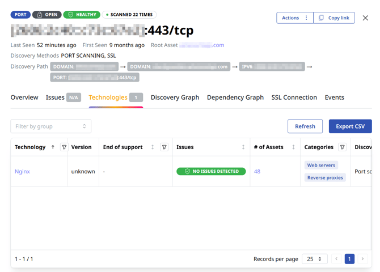
Task: Click the Technology column filter icon
Action: 64,147
